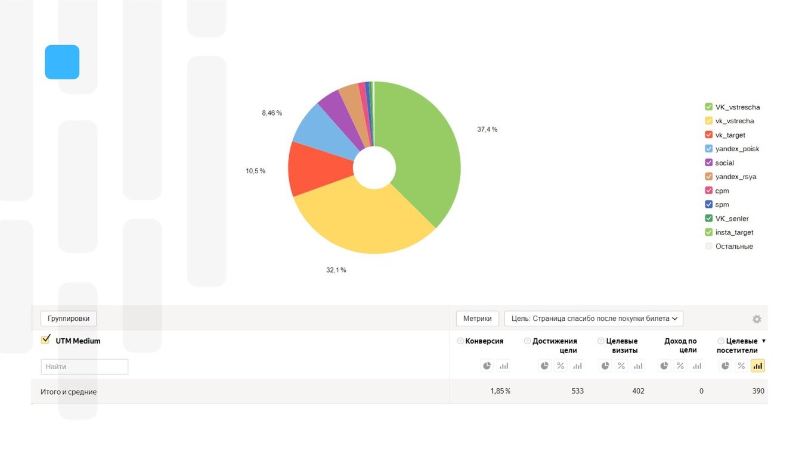
Task: Uncheck VK_vstrescha in chart legend
Action: [708, 107]
